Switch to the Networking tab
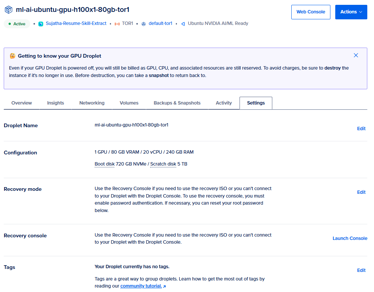 [x=92, y=103]
